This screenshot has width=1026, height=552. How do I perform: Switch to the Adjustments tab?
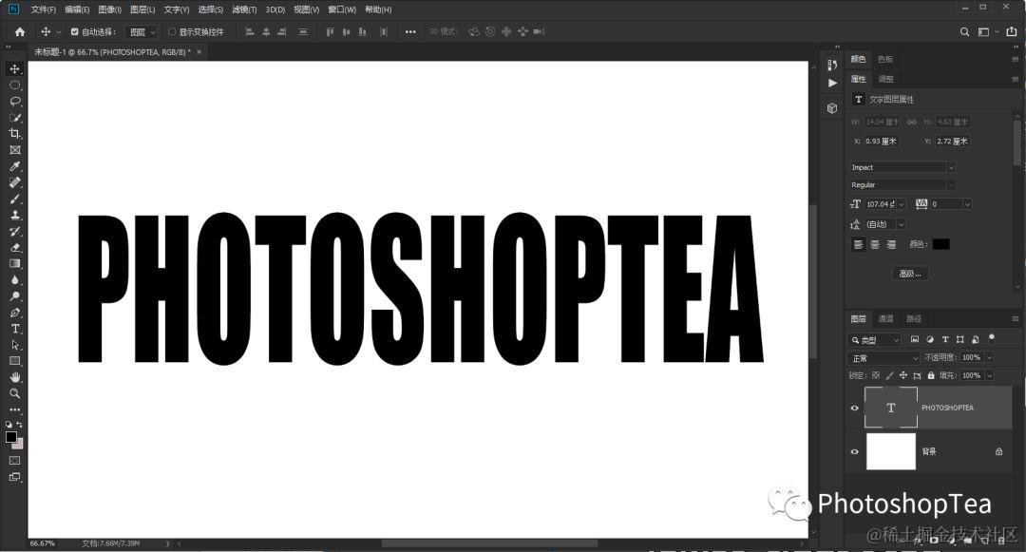(885, 79)
